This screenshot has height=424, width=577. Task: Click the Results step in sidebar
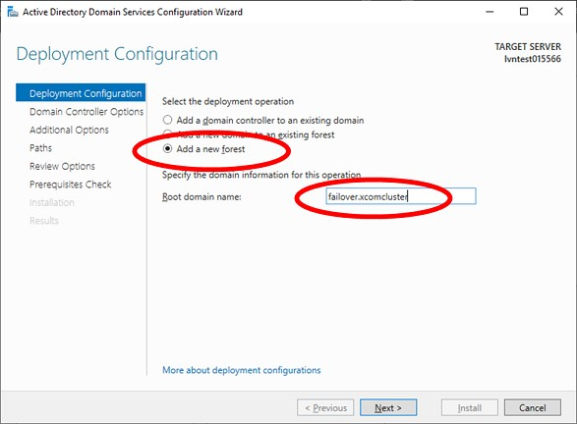pos(44,221)
